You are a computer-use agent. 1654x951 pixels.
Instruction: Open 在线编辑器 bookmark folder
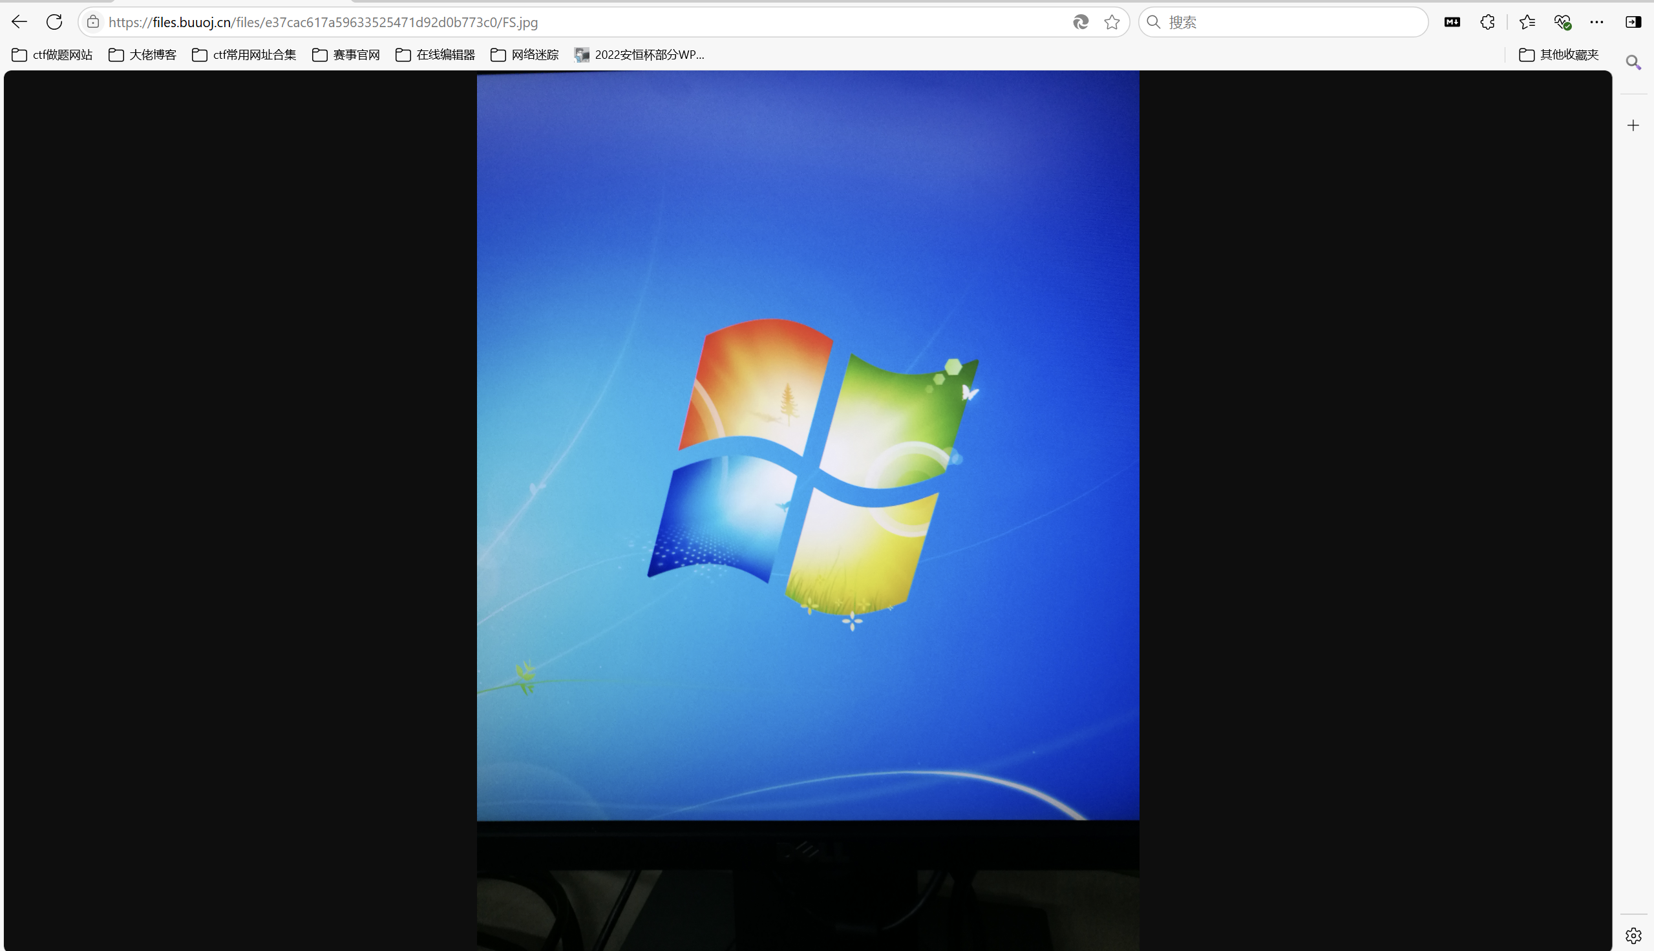435,55
